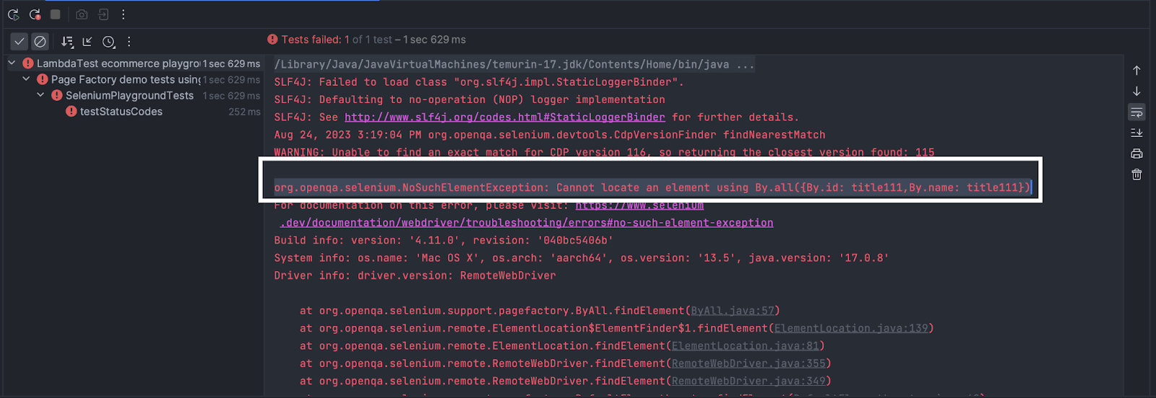Click Scroll to End console icon

click(1136, 133)
